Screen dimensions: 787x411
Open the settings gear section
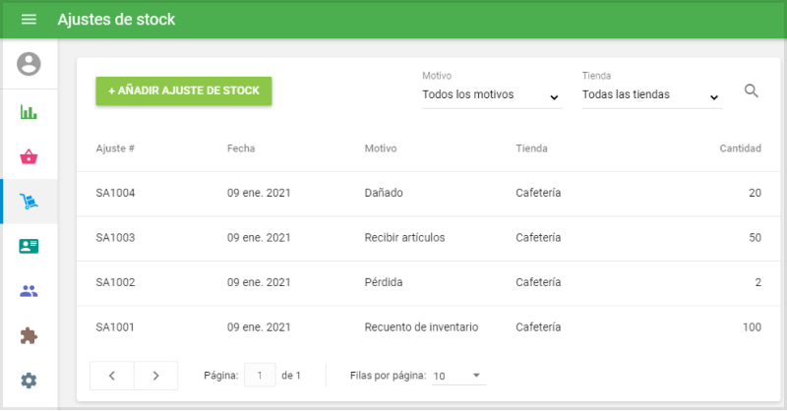29,381
